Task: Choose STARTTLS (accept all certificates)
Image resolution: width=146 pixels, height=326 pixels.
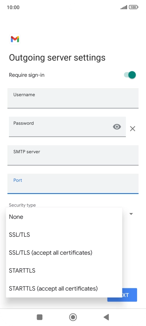Action: pyautogui.click(x=64, y=288)
